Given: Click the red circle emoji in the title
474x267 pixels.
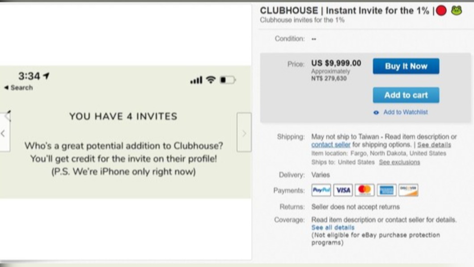Looking at the screenshot, I should pyautogui.click(x=441, y=11).
